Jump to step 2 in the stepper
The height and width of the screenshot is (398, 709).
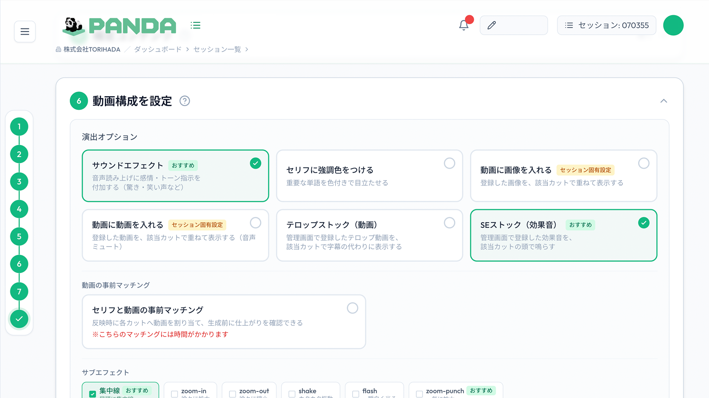click(19, 154)
